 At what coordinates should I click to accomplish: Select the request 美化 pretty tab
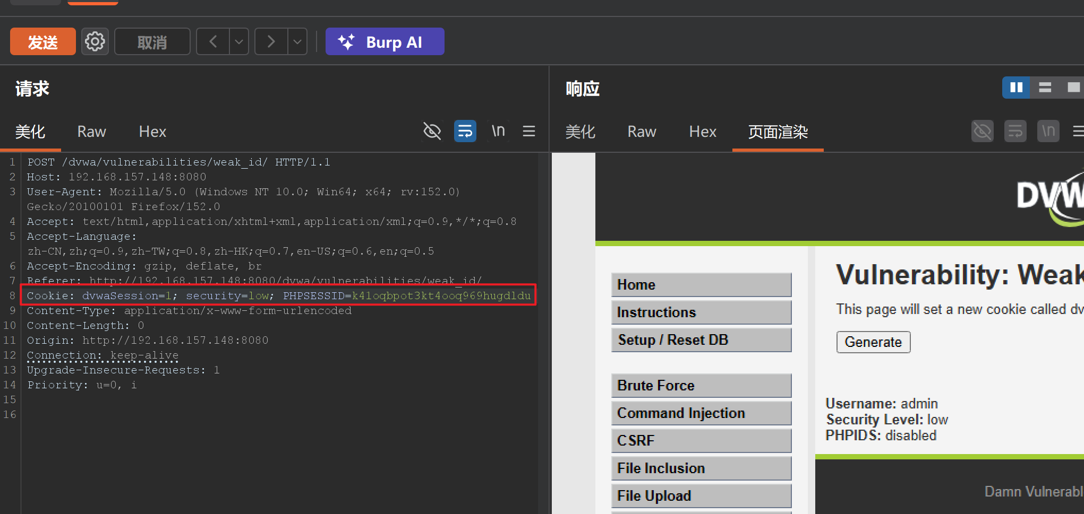tap(30, 132)
